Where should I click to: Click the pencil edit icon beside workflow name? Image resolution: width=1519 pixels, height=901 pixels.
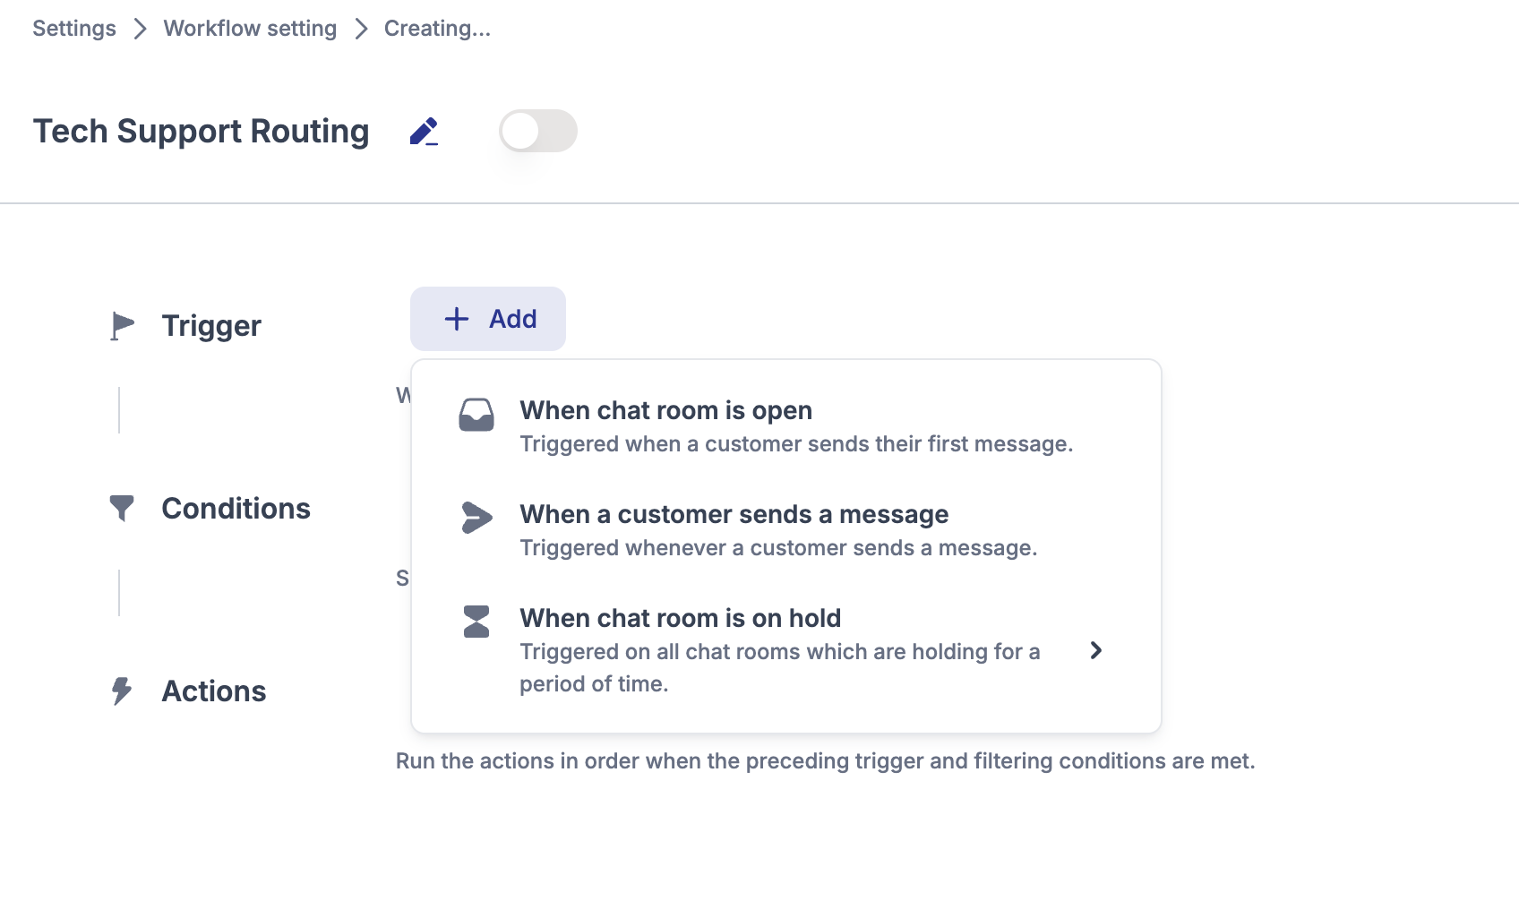[x=424, y=132]
